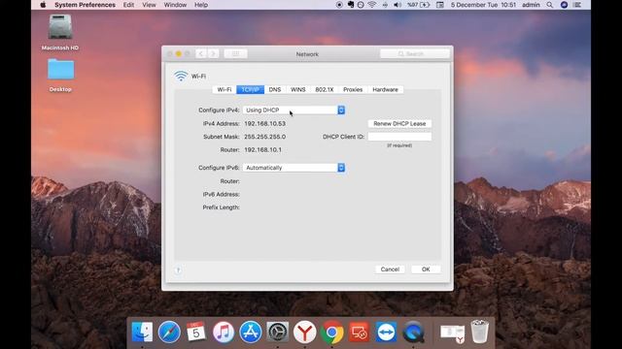622x349 pixels.
Task: Show all preferences grid button
Action: click(235, 54)
